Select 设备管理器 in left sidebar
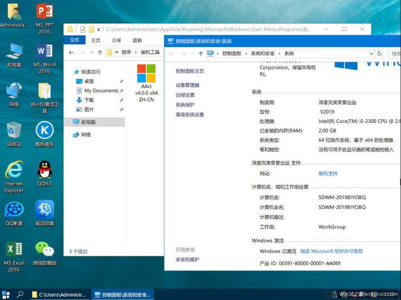The height and width of the screenshot is (300, 401). coord(187,85)
